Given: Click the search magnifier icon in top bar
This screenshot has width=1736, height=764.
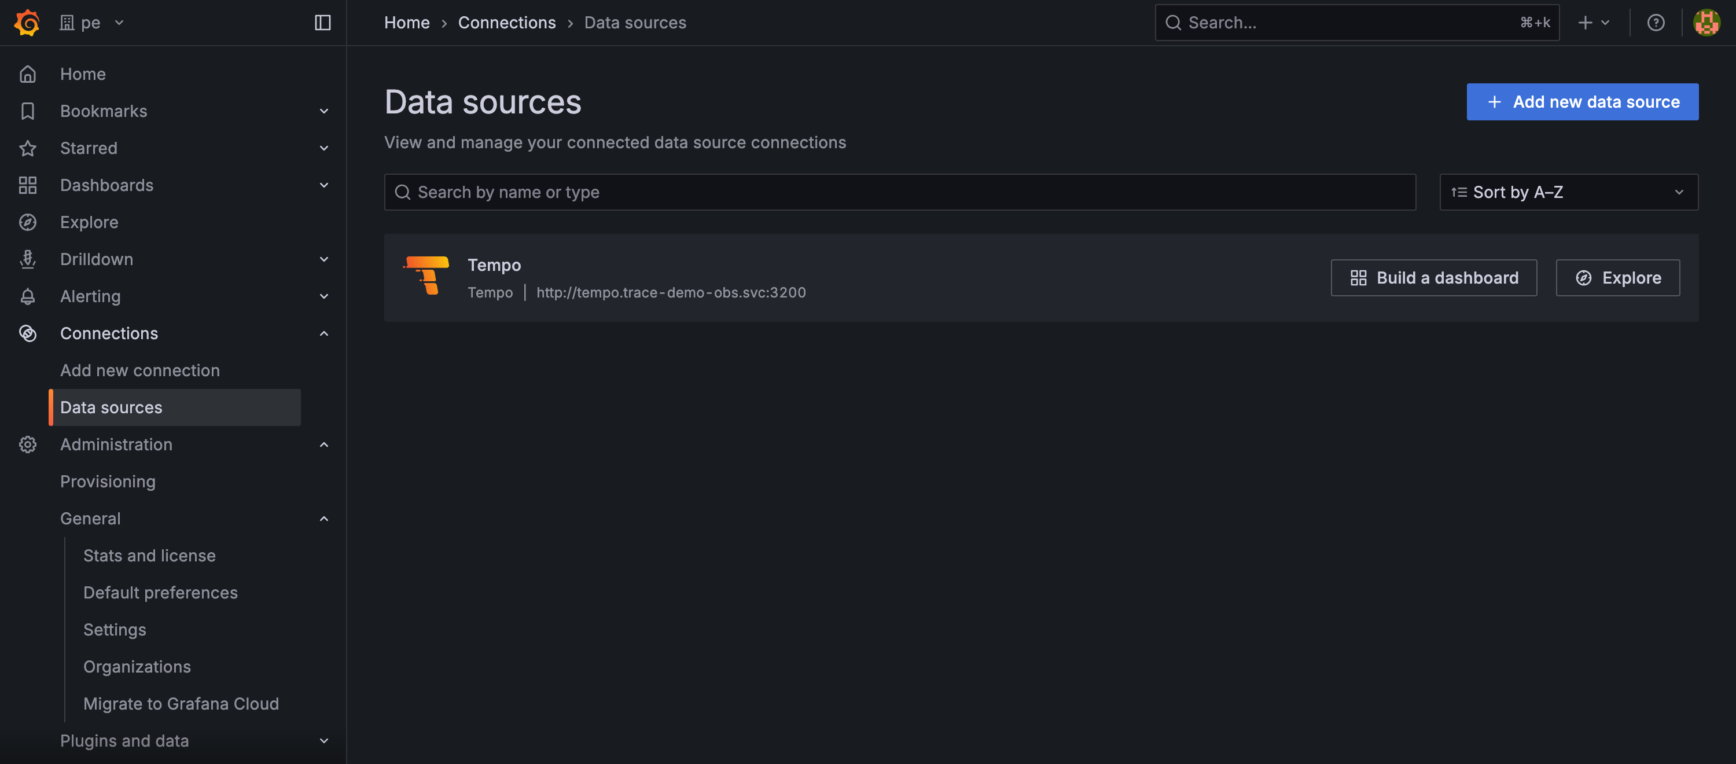Looking at the screenshot, I should (x=1174, y=22).
